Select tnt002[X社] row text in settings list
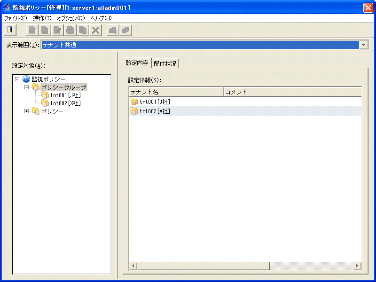Viewport: 376px width, 282px height. [155, 111]
